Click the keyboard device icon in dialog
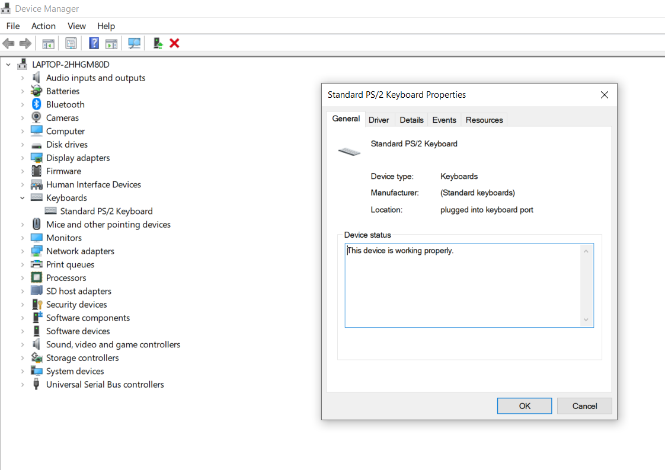665x470 pixels. [349, 151]
